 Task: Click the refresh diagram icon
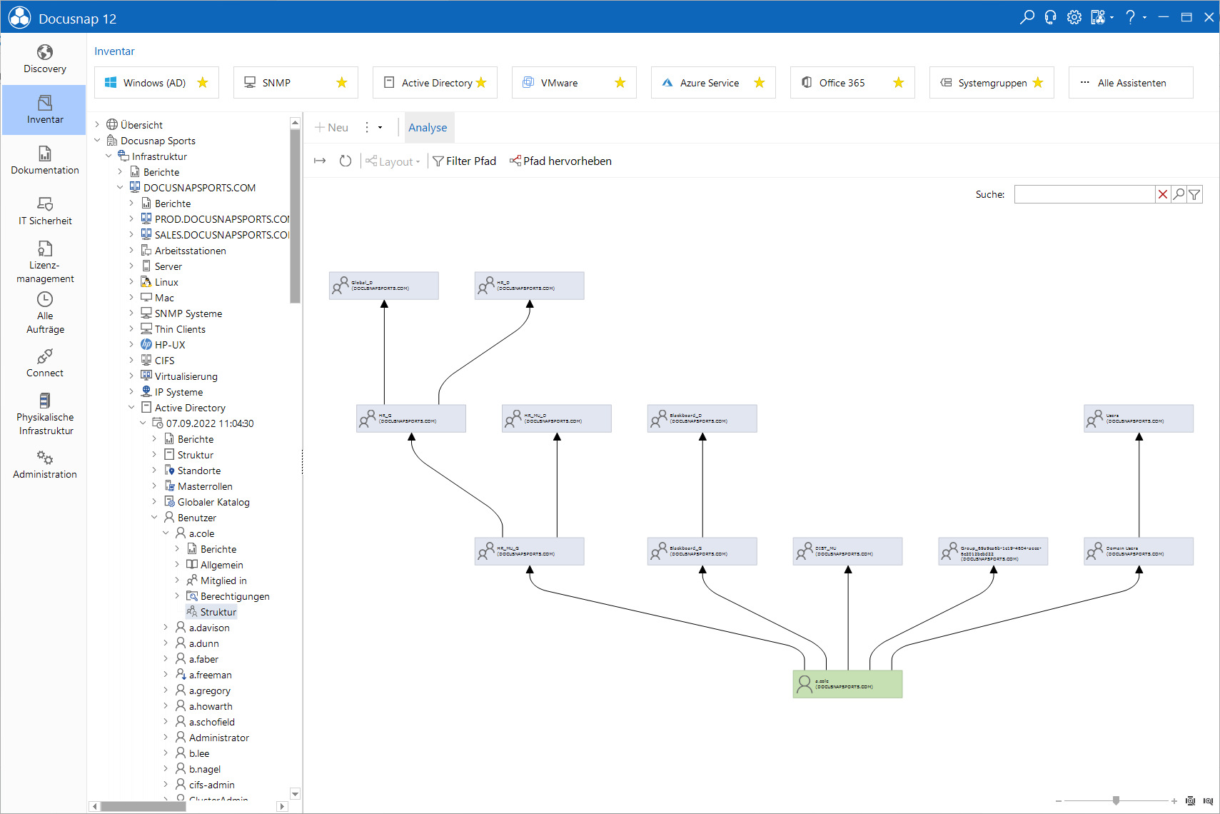click(346, 161)
